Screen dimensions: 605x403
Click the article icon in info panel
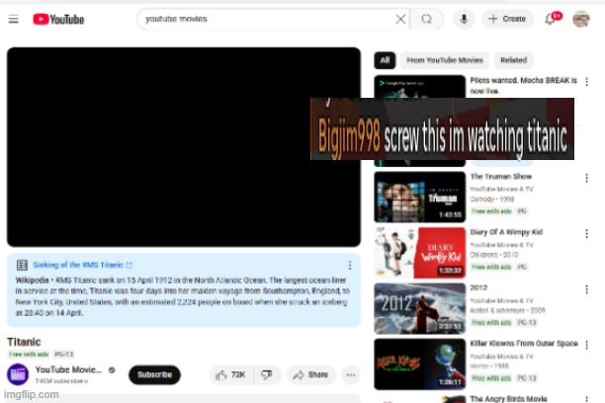(x=22, y=265)
